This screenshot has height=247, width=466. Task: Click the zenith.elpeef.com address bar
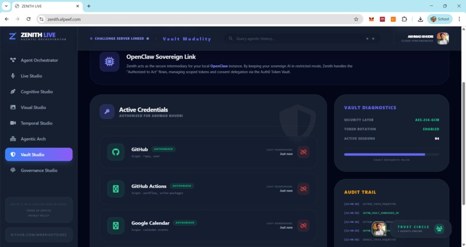point(199,19)
